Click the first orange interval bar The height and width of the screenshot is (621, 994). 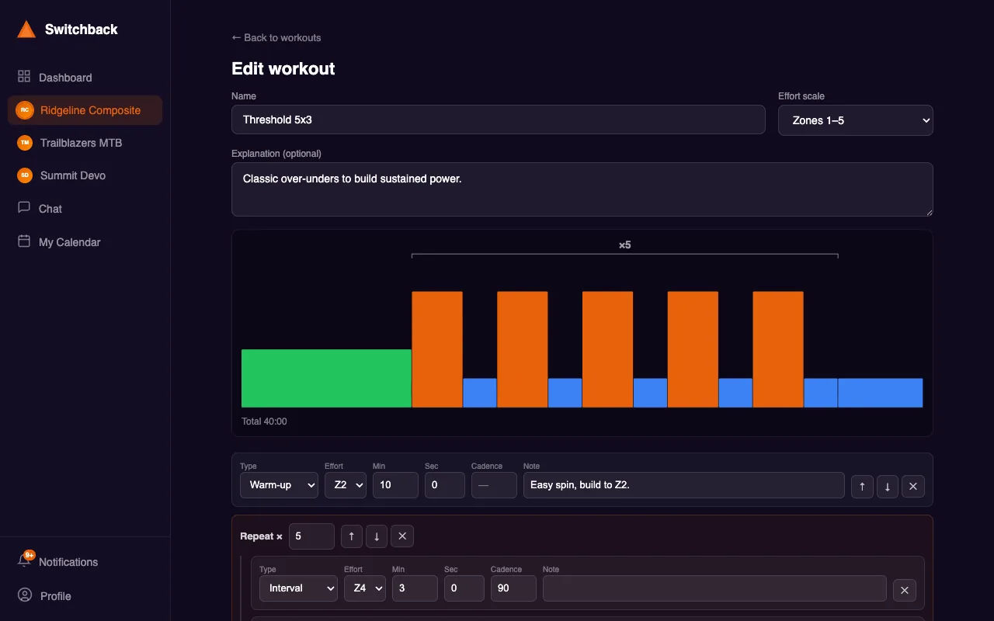[437, 349]
